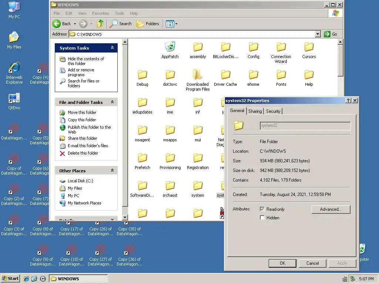This screenshot has width=379, height=284.
Task: Click Copy this folder
Action: click(82, 120)
